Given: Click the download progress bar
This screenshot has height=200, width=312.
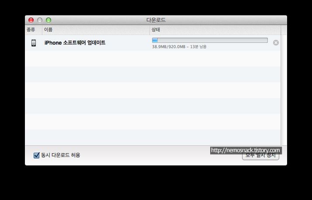Looking at the screenshot, I should [210, 40].
